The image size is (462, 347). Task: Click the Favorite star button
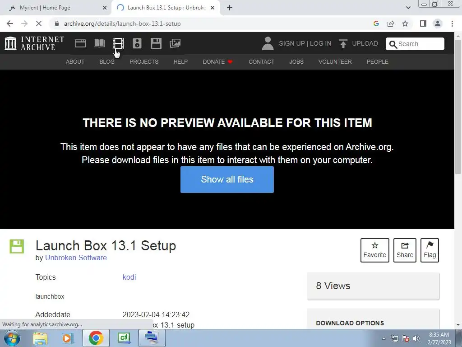[x=375, y=250]
